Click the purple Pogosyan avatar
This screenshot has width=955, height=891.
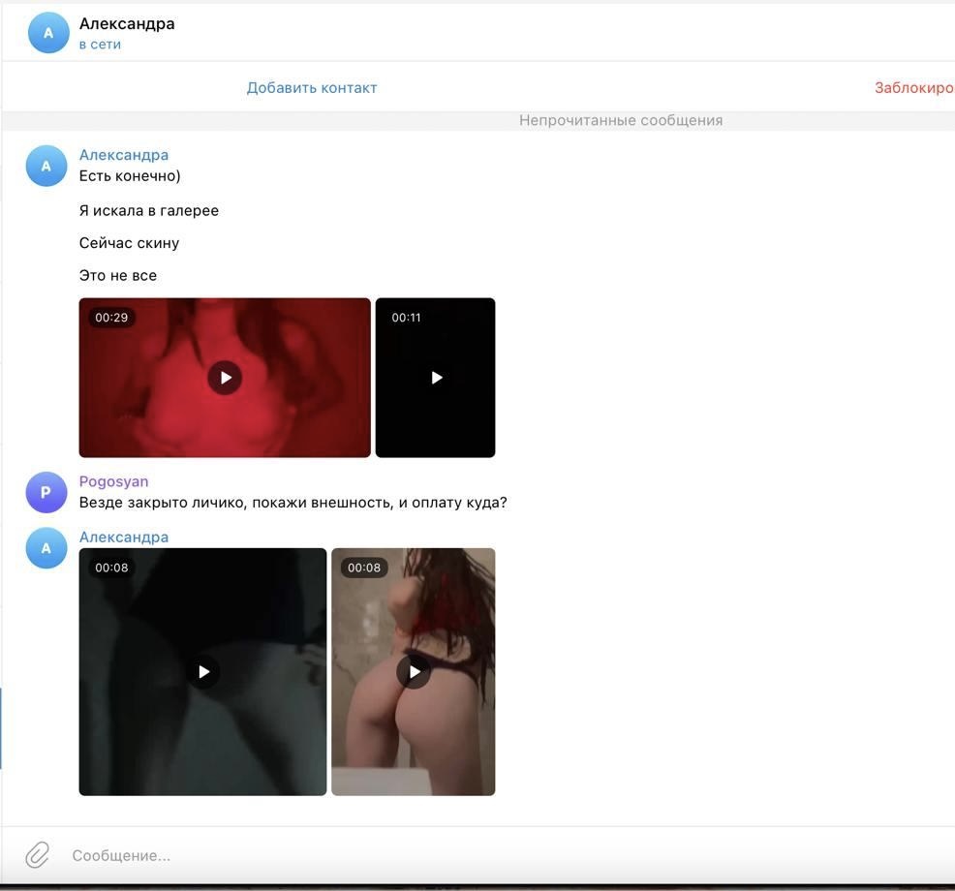point(46,492)
